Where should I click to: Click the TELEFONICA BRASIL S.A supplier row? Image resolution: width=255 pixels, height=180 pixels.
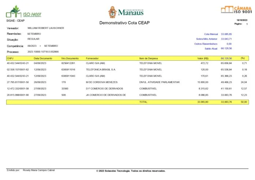(x=100, y=69)
